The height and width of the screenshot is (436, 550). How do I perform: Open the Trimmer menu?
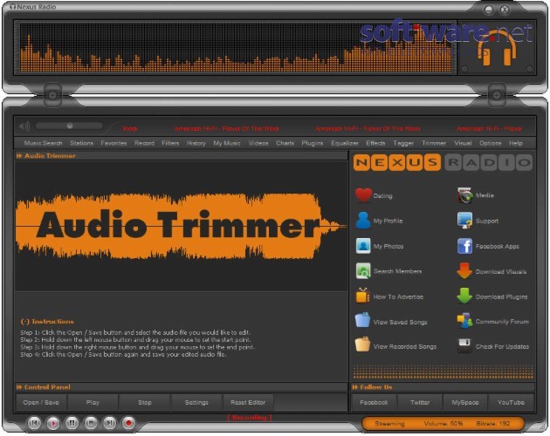pyautogui.click(x=434, y=143)
